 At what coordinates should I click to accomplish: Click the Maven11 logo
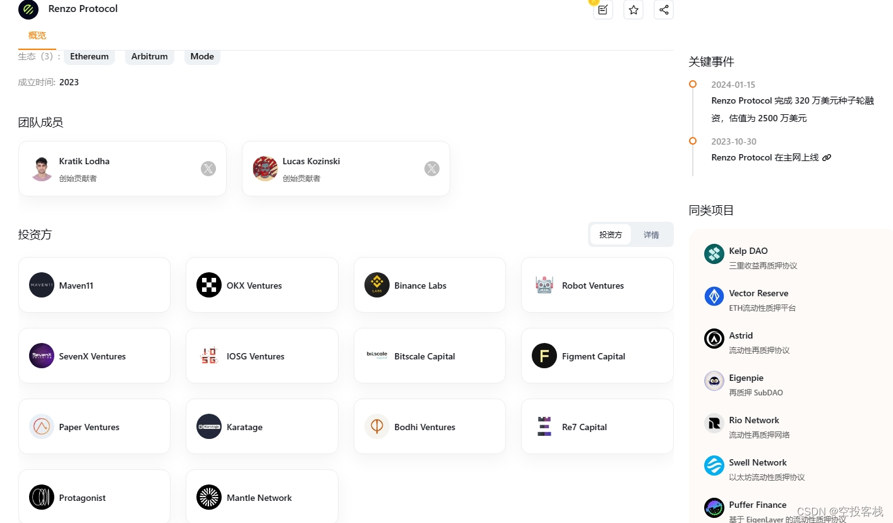pos(42,285)
